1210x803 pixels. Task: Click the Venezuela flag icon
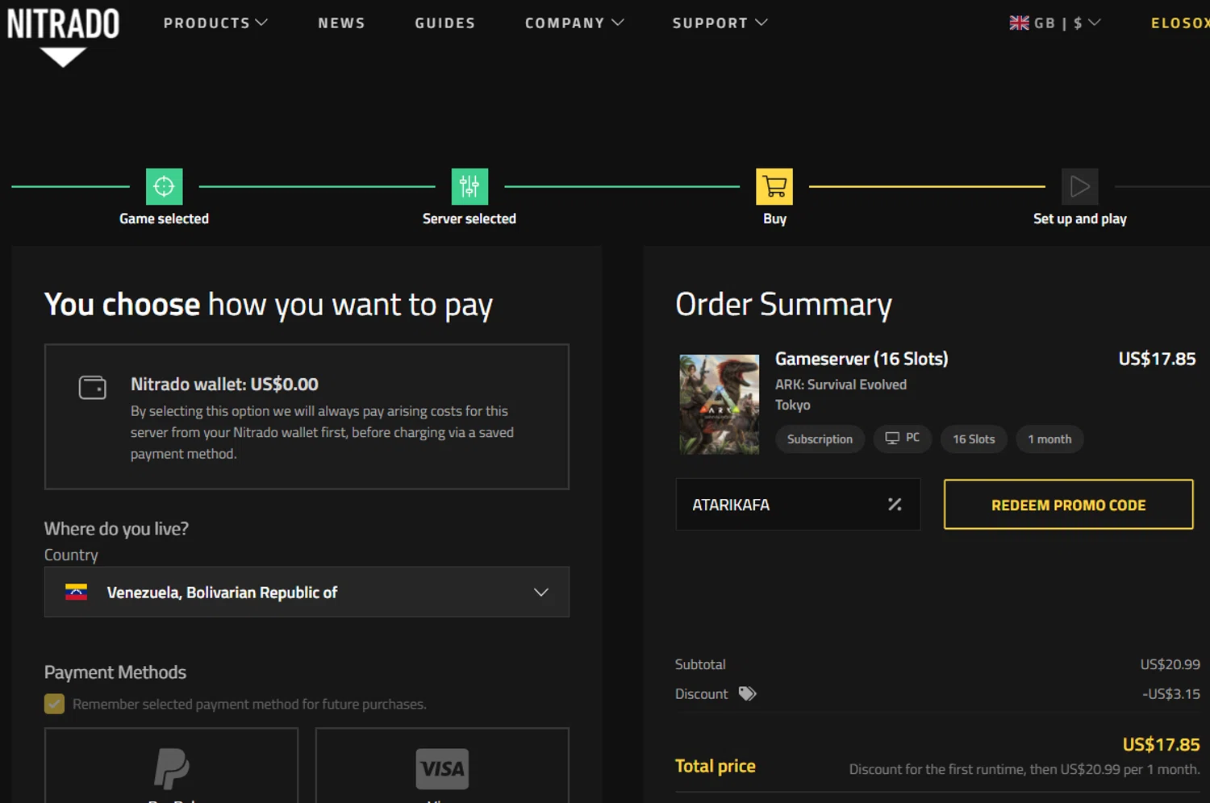(x=77, y=592)
